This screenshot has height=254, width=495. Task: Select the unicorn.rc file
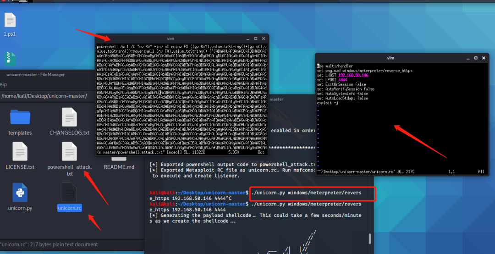tap(70, 197)
